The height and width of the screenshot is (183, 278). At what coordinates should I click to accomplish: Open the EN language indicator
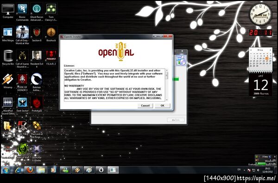coord(239,170)
